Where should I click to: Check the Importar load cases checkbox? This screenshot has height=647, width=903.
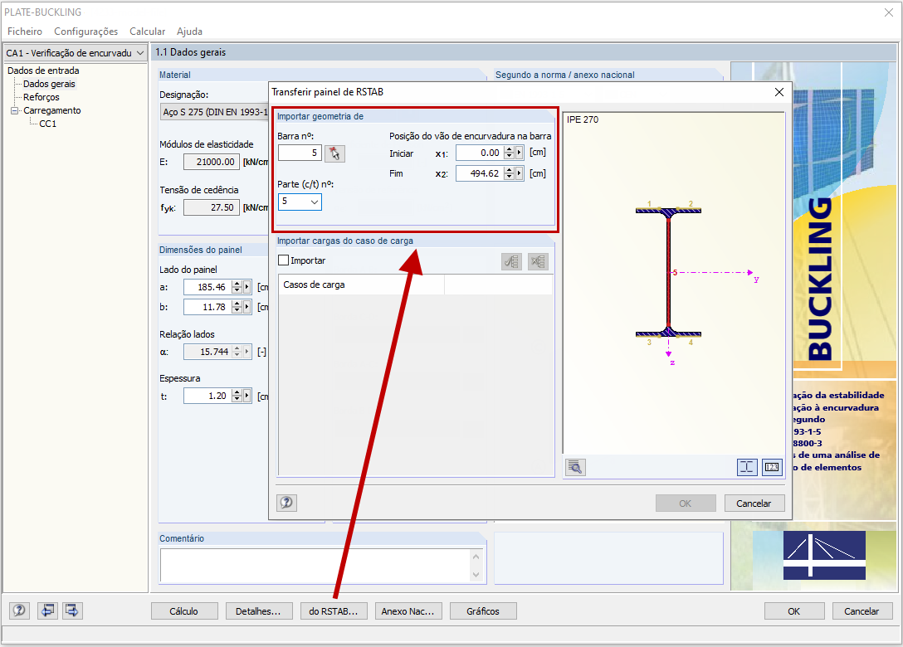click(283, 260)
